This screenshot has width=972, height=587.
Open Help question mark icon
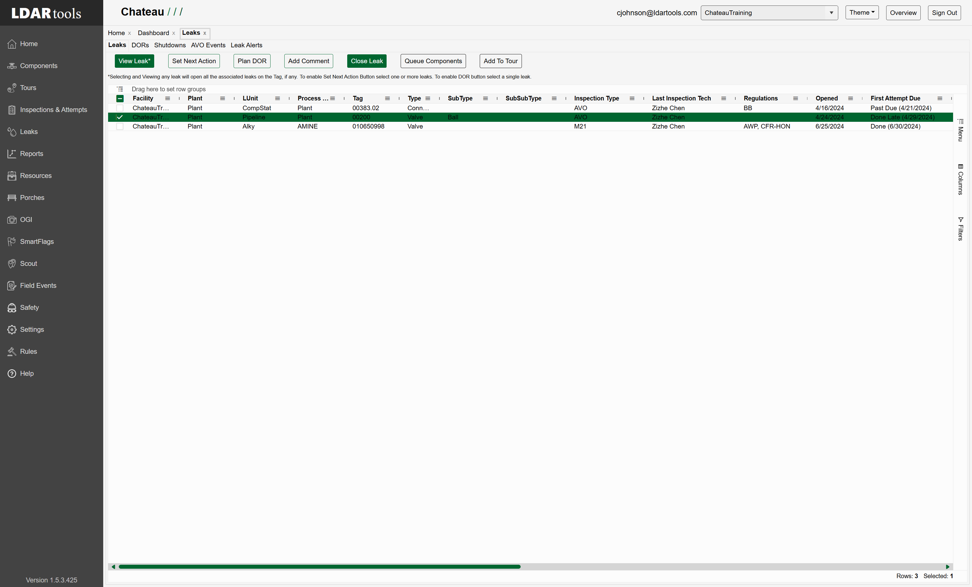coord(12,374)
